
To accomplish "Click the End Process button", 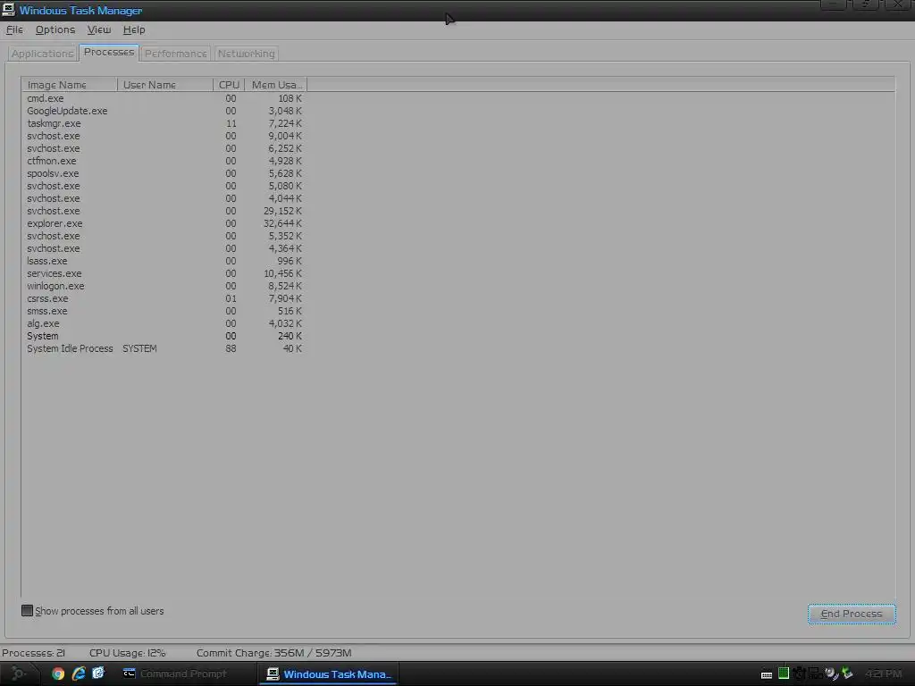I will tap(852, 614).
